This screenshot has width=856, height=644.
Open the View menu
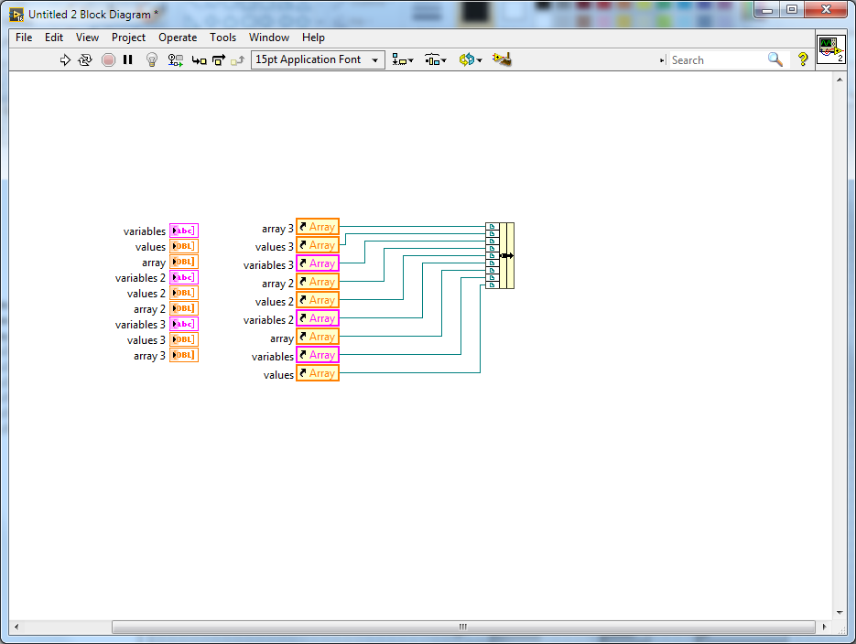click(87, 38)
